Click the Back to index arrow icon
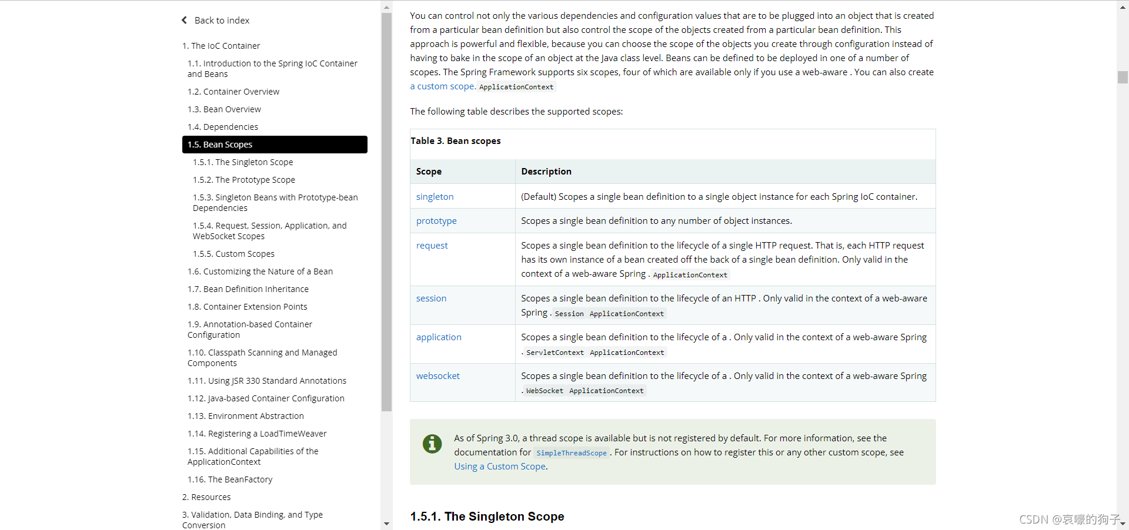Image resolution: width=1129 pixels, height=530 pixels. point(184,20)
